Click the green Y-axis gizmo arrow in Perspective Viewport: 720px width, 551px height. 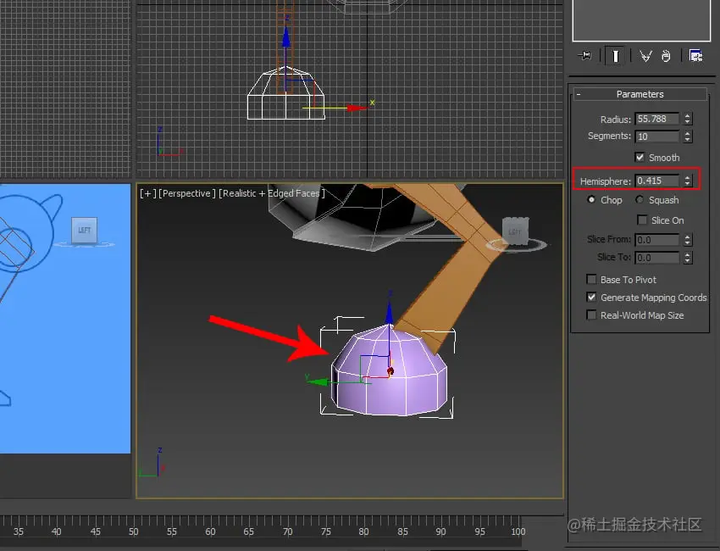point(318,381)
